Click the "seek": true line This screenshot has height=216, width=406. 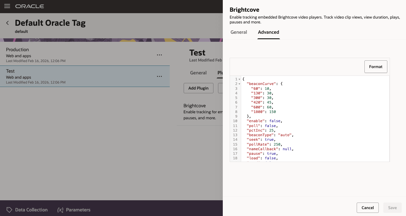pos(261,139)
